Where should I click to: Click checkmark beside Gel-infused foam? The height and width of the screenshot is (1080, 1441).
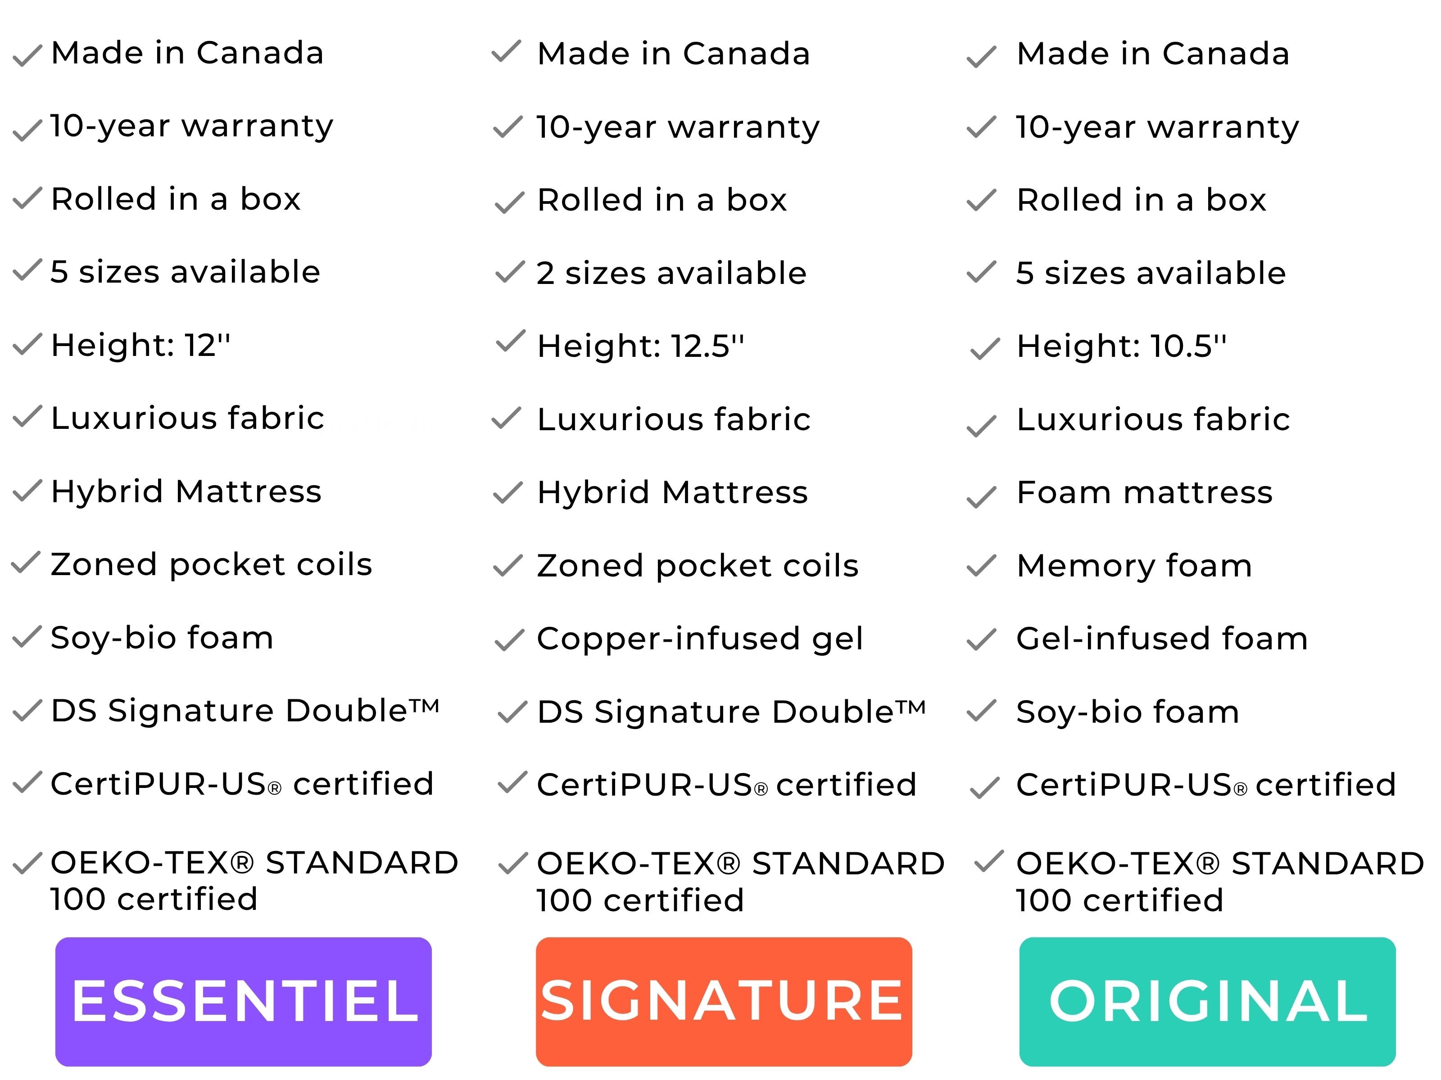click(981, 639)
